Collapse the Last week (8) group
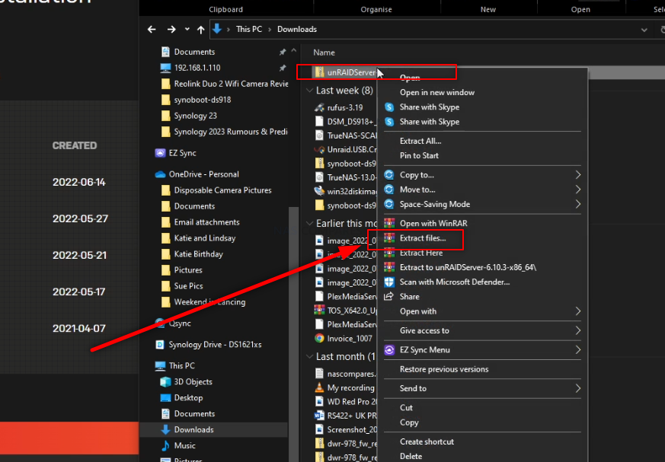Image resolution: width=665 pixels, height=462 pixels. [x=309, y=91]
